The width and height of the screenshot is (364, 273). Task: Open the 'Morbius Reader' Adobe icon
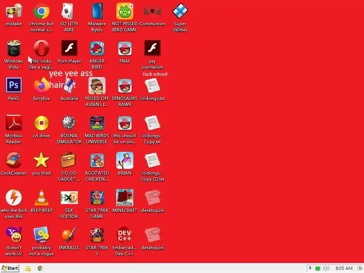pos(14,123)
